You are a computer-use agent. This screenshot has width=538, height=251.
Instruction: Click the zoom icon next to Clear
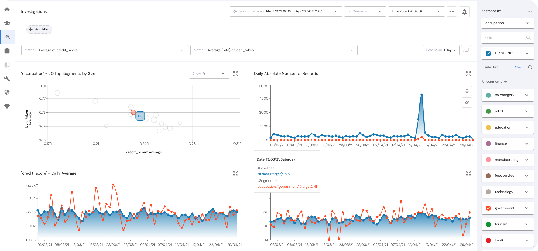(x=530, y=67)
